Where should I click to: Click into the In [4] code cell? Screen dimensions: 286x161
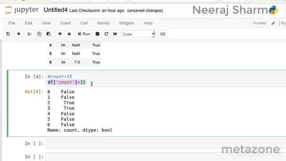point(166,80)
